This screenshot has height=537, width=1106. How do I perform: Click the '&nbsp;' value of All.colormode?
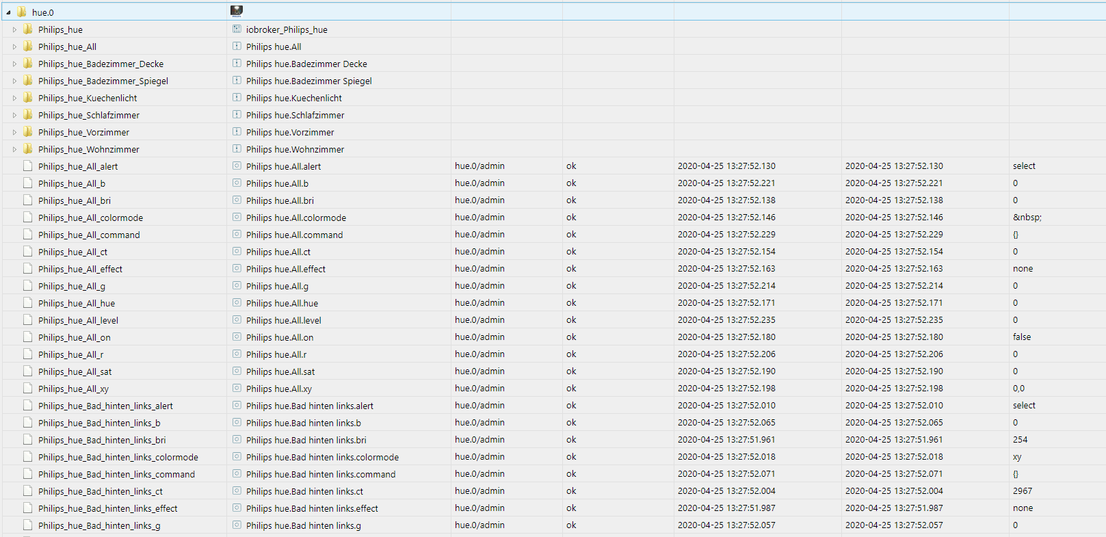click(x=1027, y=217)
